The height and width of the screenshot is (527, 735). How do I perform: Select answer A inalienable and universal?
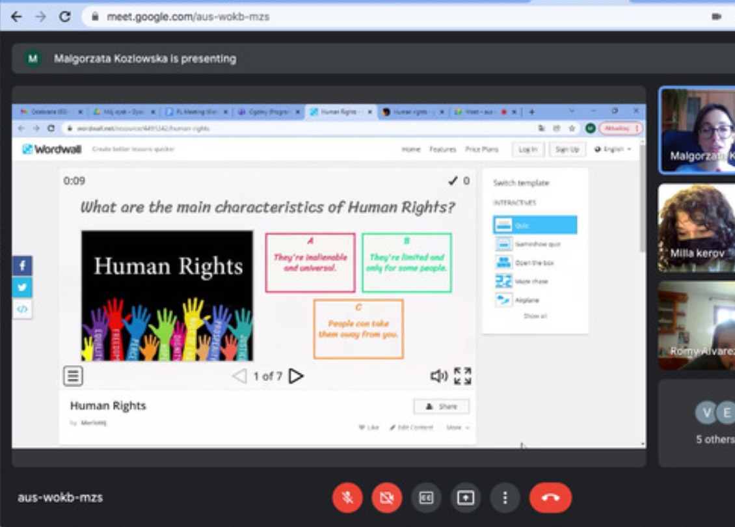pyautogui.click(x=310, y=262)
